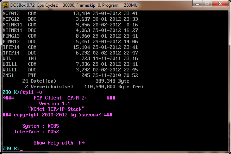
Task: Click the PING13 COM file listing
Action: 20,36
